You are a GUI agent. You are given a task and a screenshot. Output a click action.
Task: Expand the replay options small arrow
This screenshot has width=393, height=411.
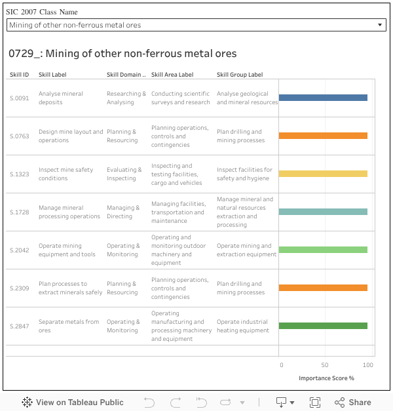pos(242,402)
